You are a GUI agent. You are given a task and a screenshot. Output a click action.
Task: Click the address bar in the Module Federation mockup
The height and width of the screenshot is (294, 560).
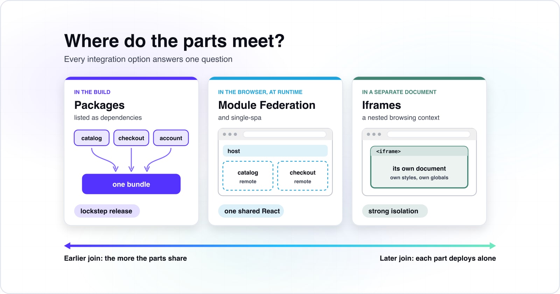[285, 134]
